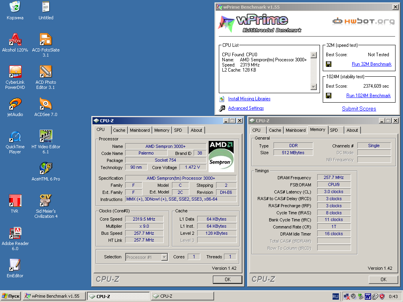The height and width of the screenshot is (302, 403).
Task: Click the Level 2 128 KBytes value
Action: click(217, 233)
